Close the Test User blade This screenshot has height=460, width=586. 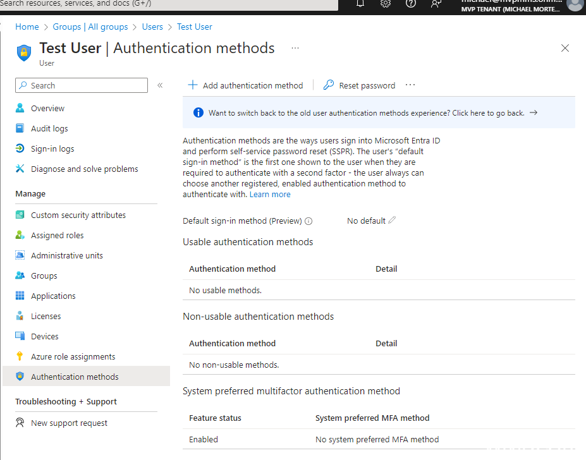pyautogui.click(x=565, y=48)
